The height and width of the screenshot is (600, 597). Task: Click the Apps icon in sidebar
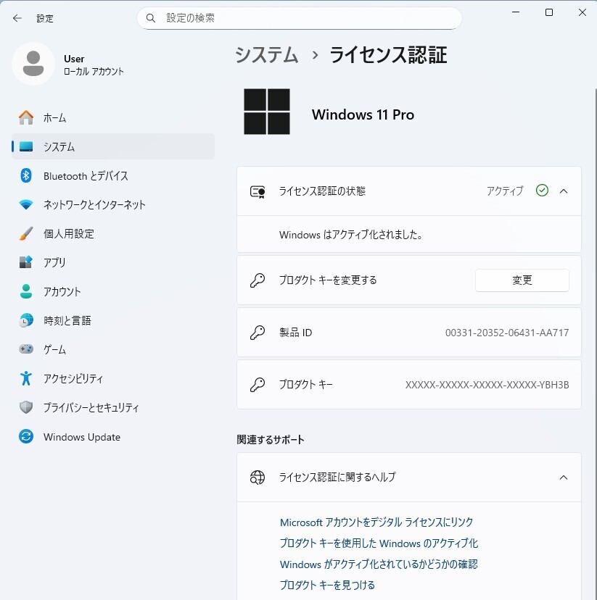[26, 262]
